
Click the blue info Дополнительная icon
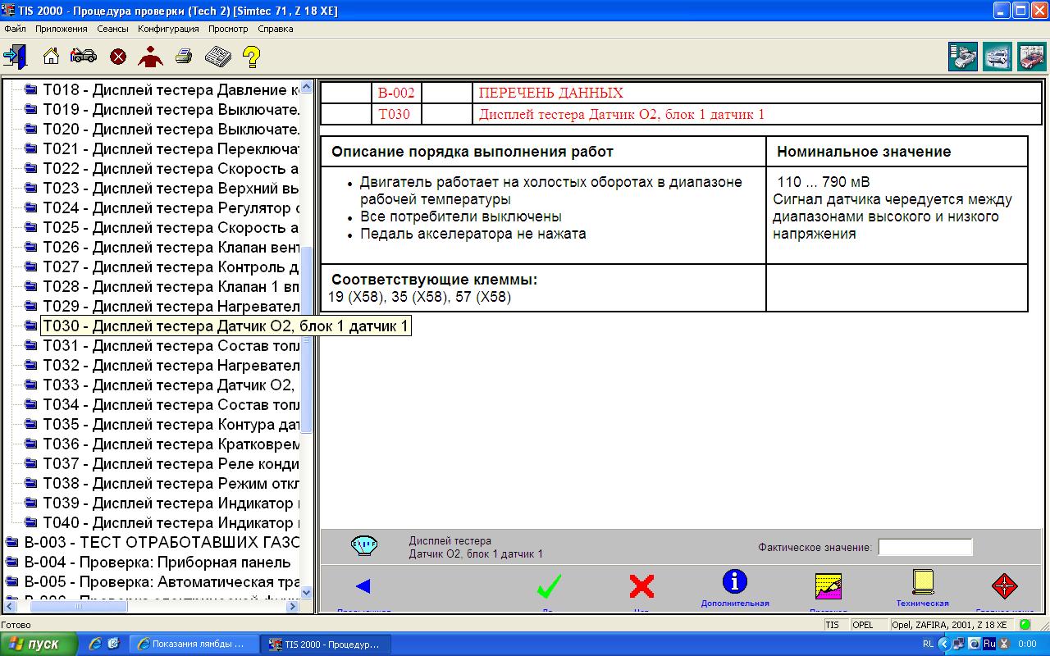coord(734,581)
